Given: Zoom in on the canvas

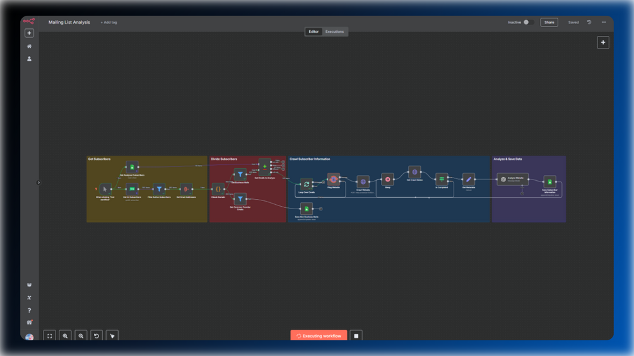Looking at the screenshot, I should (65, 336).
